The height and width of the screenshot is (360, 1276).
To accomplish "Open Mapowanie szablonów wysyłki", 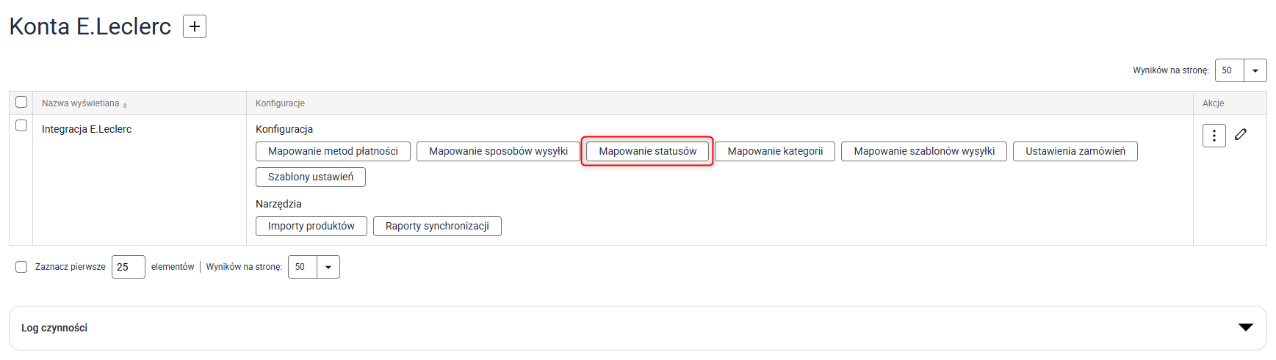I will click(923, 151).
